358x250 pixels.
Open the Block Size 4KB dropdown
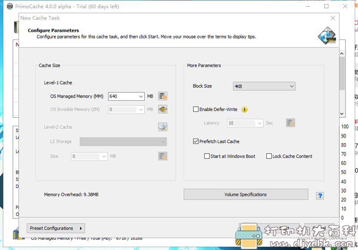(x=264, y=86)
